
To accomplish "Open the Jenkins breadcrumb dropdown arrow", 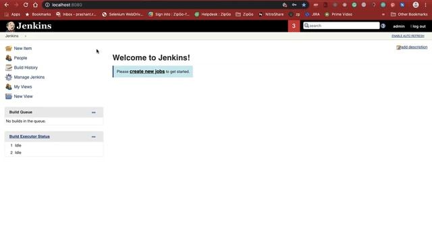I will [26, 36].
